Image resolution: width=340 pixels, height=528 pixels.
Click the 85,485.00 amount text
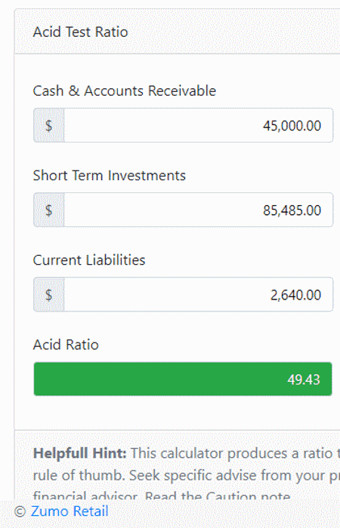[x=292, y=210]
